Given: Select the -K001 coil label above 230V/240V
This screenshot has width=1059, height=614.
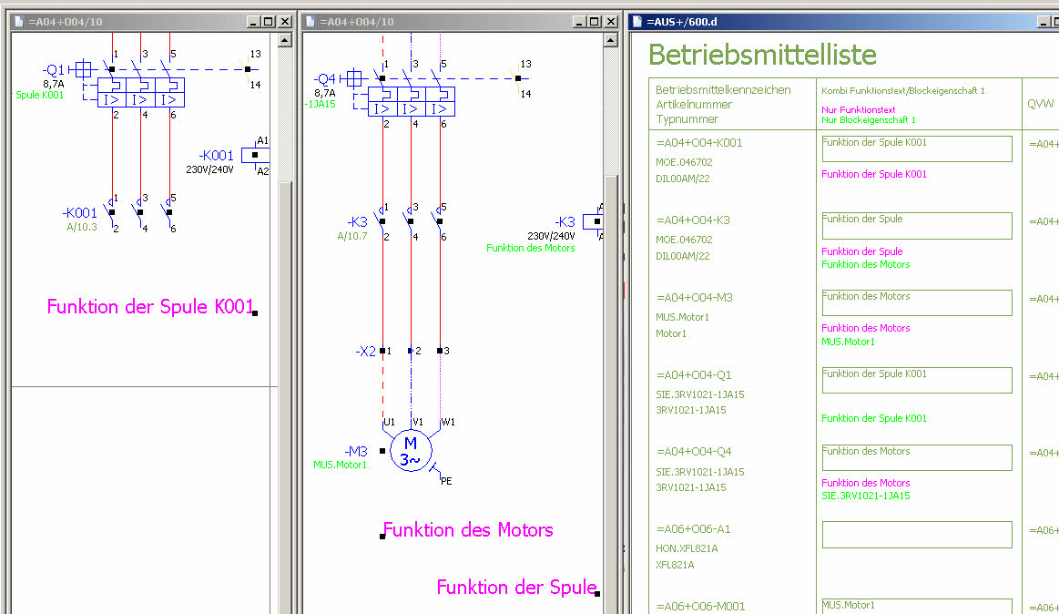Looking at the screenshot, I should (x=216, y=156).
